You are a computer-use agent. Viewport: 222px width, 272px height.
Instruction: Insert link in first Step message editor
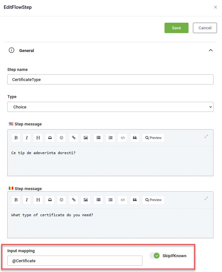coord(74,138)
